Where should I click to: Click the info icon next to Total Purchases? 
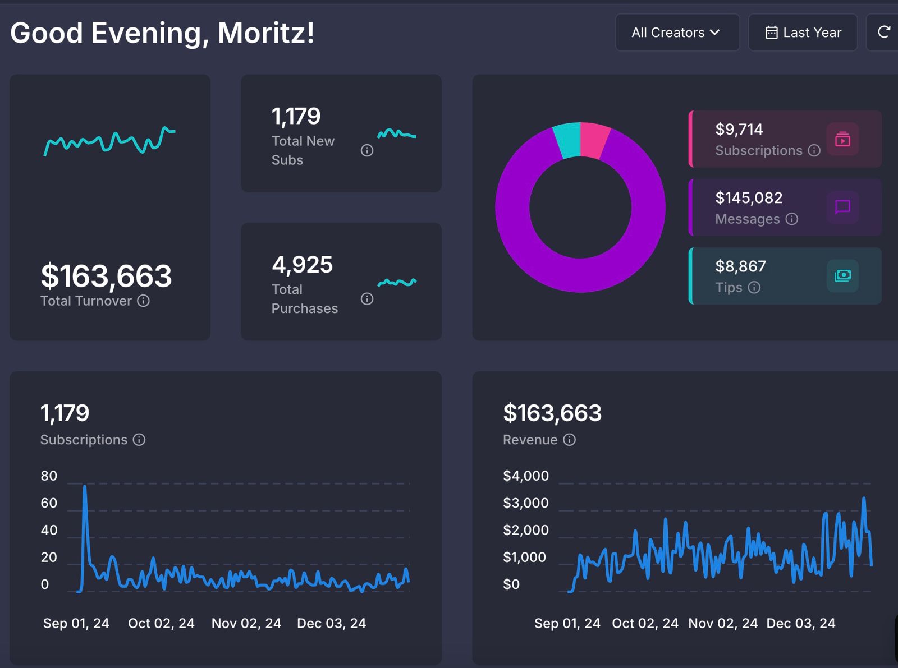(366, 298)
